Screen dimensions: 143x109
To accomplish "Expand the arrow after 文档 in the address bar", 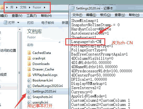I will [29, 7].
